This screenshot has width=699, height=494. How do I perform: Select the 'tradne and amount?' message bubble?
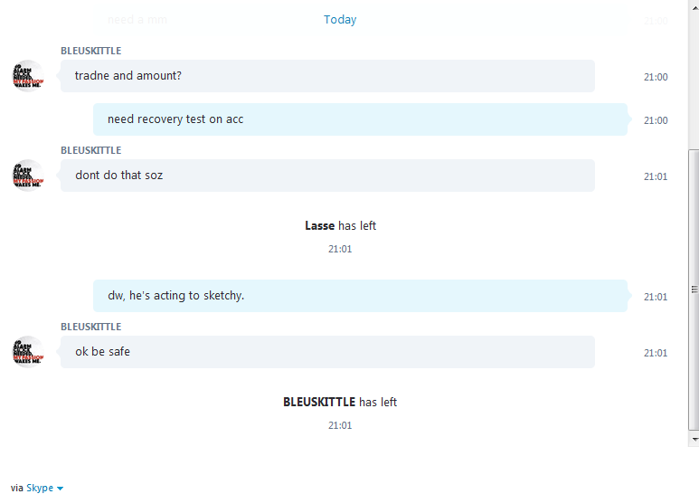click(327, 76)
